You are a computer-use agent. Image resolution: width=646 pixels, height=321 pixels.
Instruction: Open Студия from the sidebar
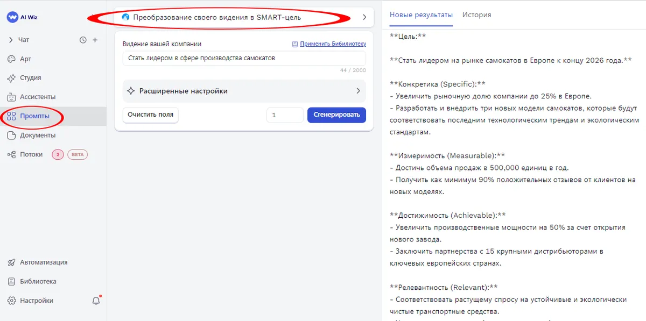click(12, 78)
